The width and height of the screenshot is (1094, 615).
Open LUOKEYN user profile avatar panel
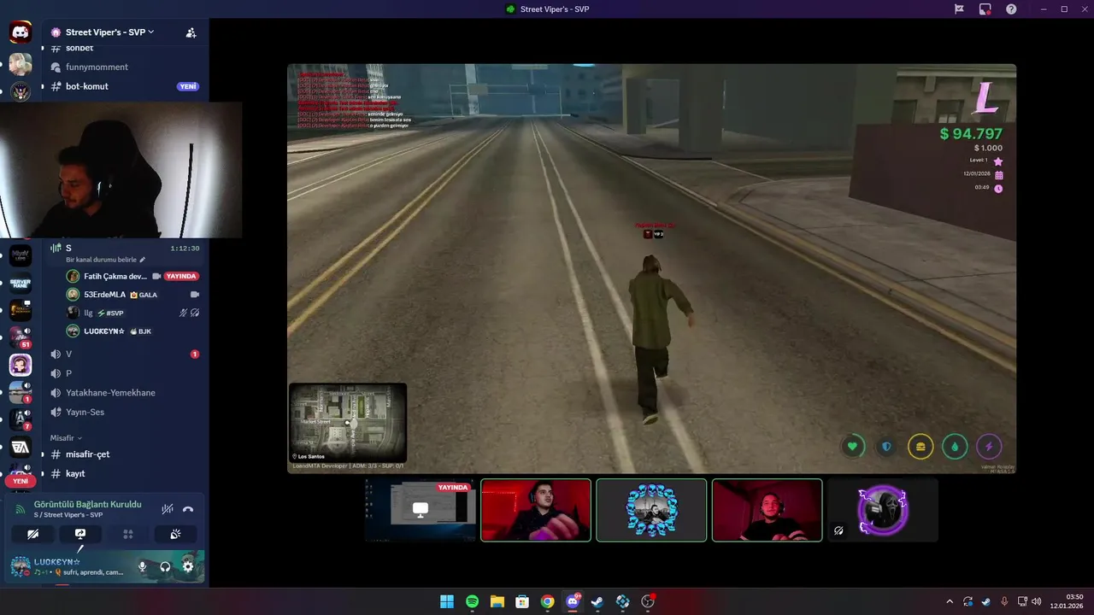pos(21,565)
